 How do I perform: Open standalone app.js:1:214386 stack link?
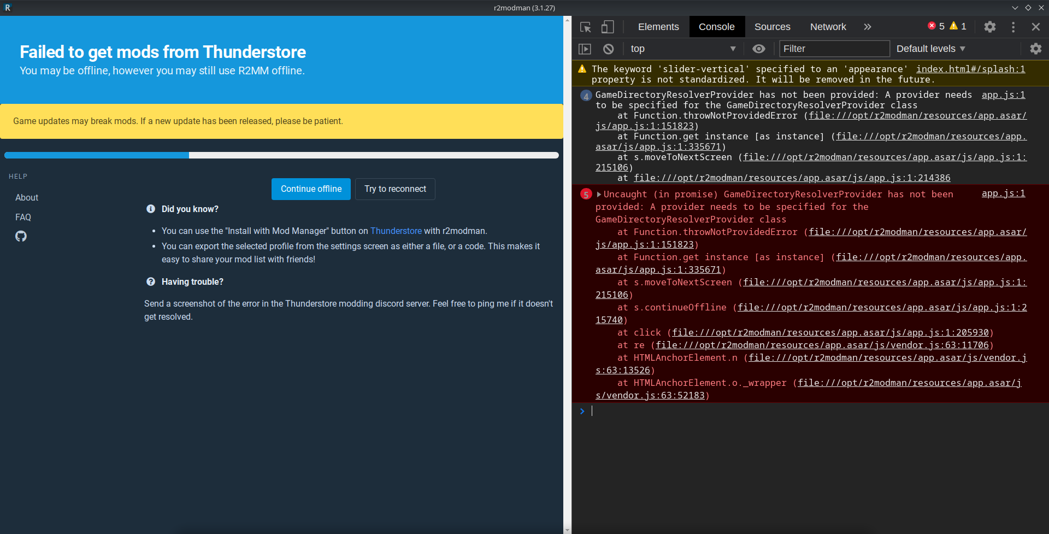click(x=792, y=178)
